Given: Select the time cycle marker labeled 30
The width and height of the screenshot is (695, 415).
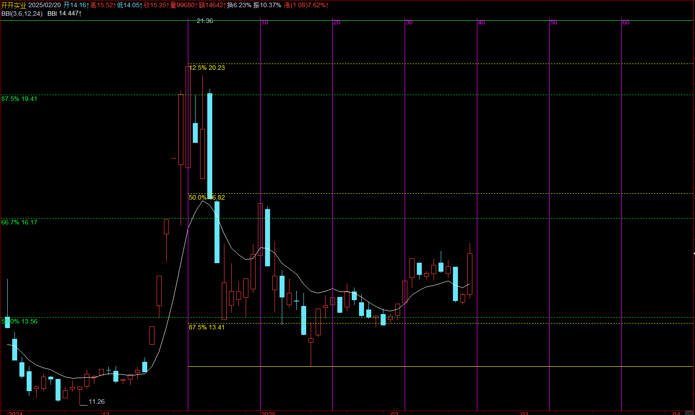Looking at the screenshot, I should (x=409, y=22).
